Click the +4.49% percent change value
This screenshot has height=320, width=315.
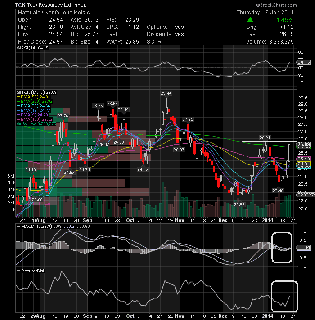pyautogui.click(x=283, y=20)
